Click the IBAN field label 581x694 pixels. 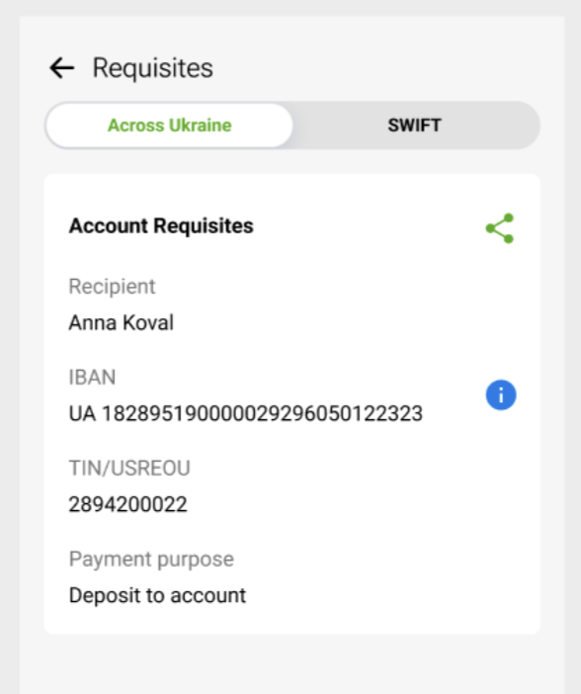tap(92, 378)
